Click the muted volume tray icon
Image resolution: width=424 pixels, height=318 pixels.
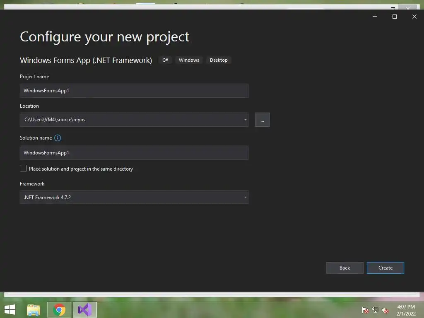(x=385, y=310)
